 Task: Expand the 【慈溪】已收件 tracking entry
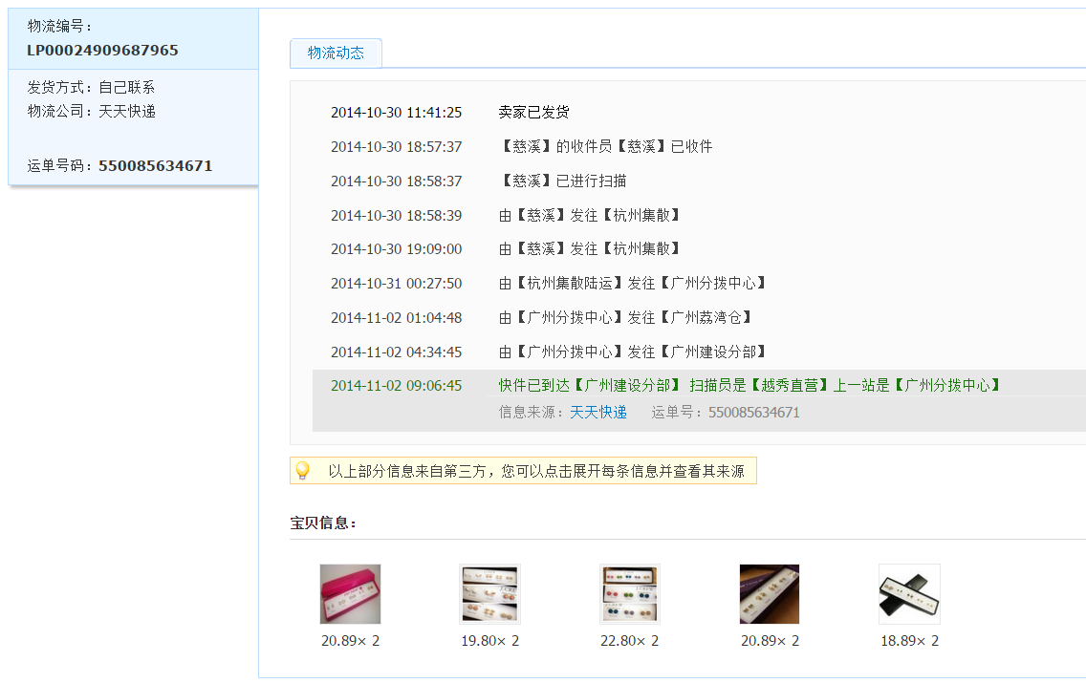tap(605, 147)
